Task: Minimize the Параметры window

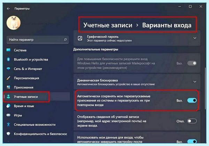Action: pyautogui.click(x=179, y=6)
